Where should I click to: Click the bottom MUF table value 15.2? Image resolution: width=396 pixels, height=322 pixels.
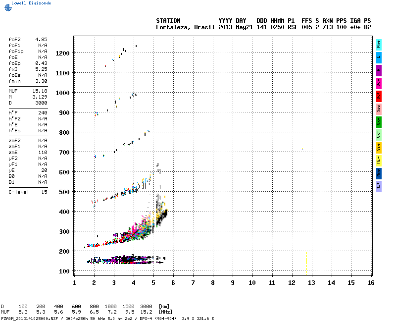point(146,312)
